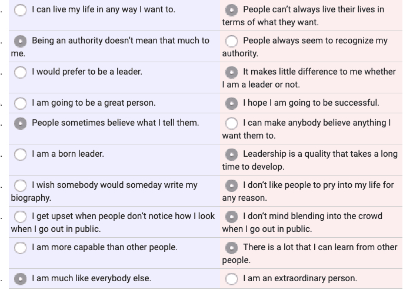Screen dimensions: 403x290
Task: Select 'I am going to be a great person'
Action: coord(21,103)
